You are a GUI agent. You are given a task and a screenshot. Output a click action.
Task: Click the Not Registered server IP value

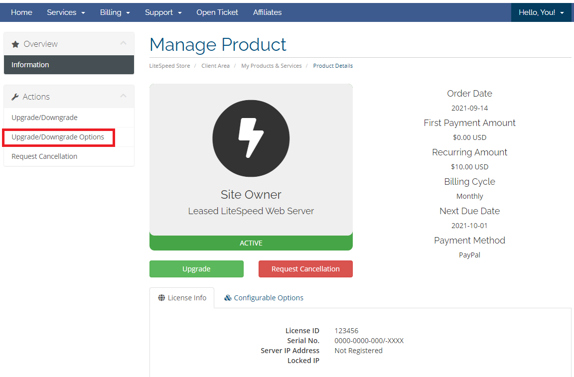(358, 351)
